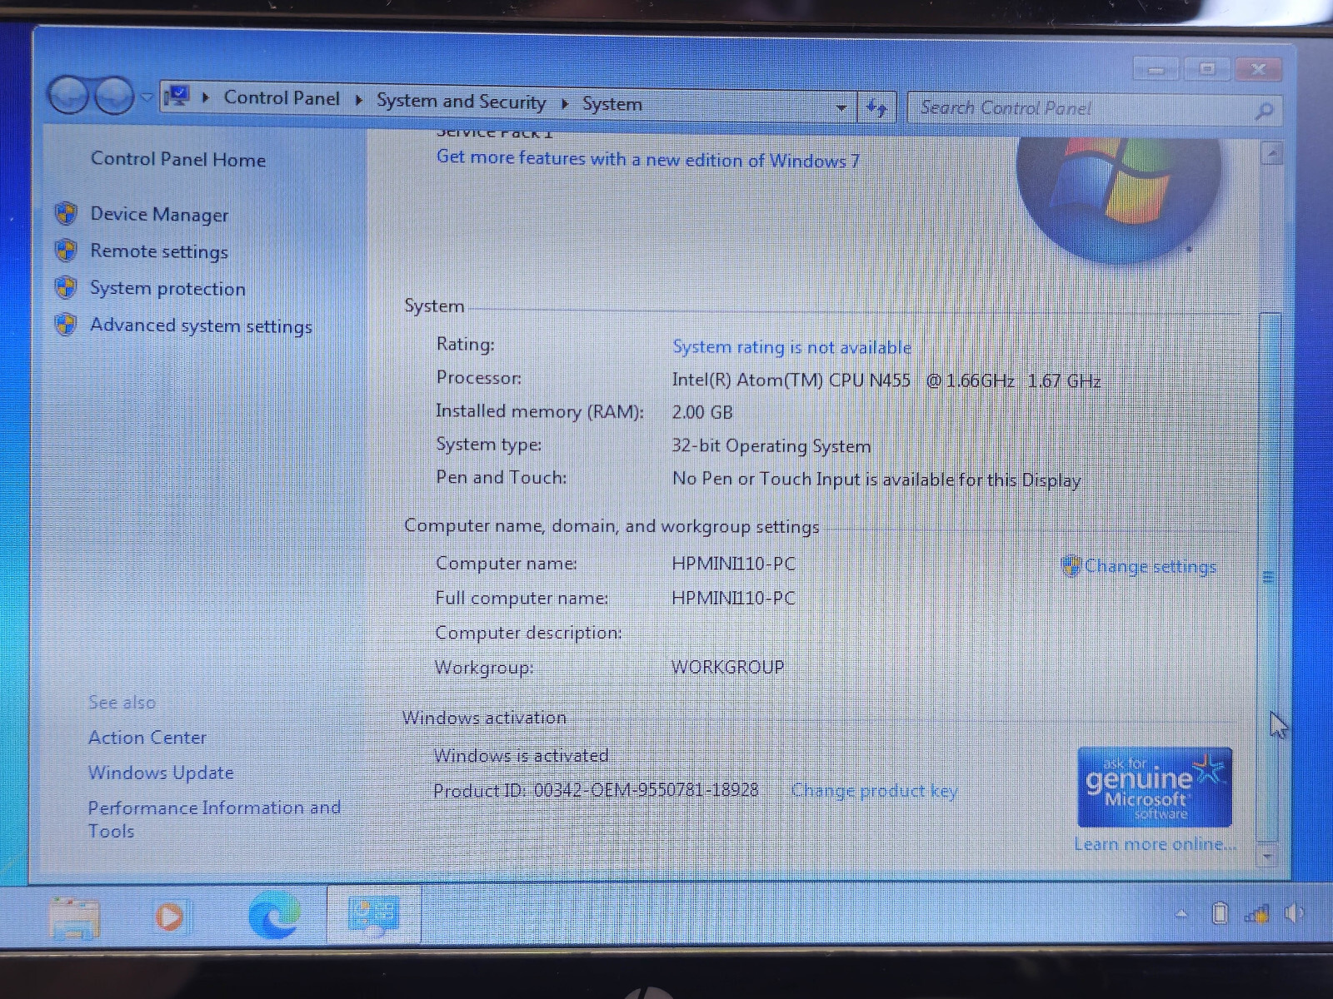Click the Device Manager shield icon
Image resolution: width=1333 pixels, height=999 pixels.
pos(67,214)
